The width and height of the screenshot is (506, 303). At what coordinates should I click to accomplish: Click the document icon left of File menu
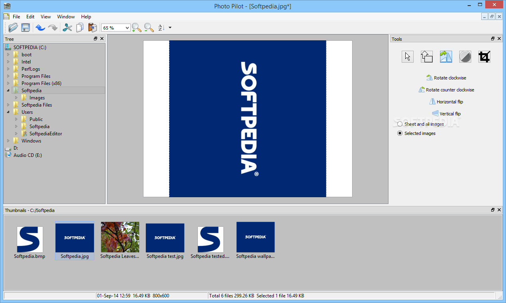click(x=6, y=16)
